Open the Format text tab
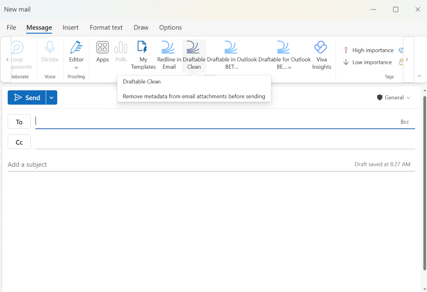The height and width of the screenshot is (292, 427). tap(106, 27)
